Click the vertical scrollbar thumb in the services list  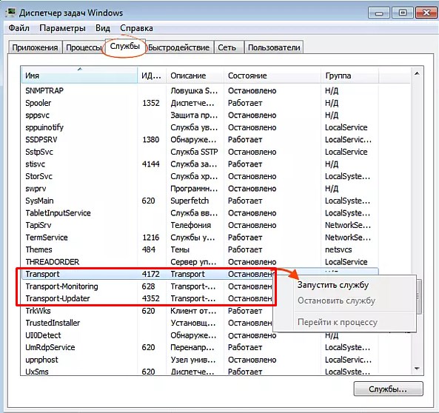[x=419, y=298]
